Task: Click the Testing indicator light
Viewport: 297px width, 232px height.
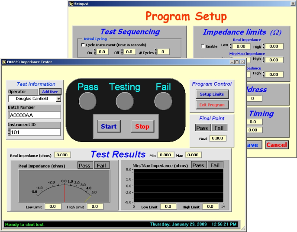Action: point(124,101)
